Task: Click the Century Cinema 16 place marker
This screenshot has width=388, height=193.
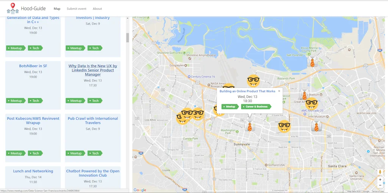Action: tap(189, 77)
